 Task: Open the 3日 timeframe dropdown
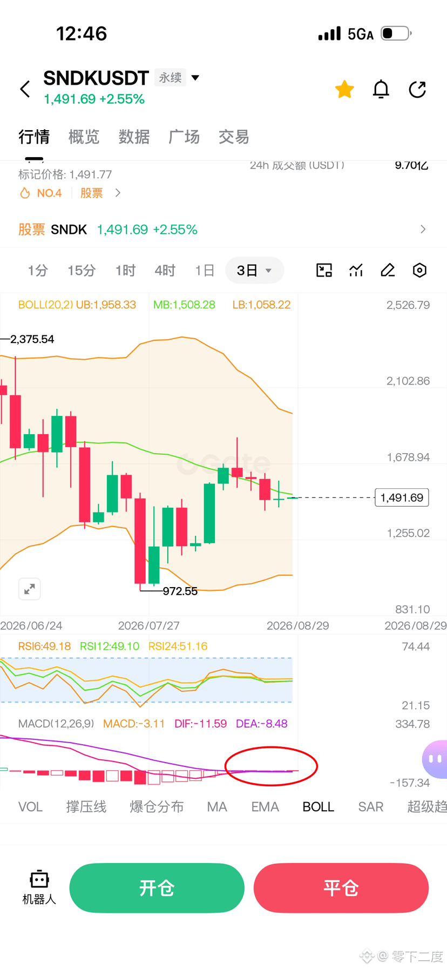click(x=254, y=271)
